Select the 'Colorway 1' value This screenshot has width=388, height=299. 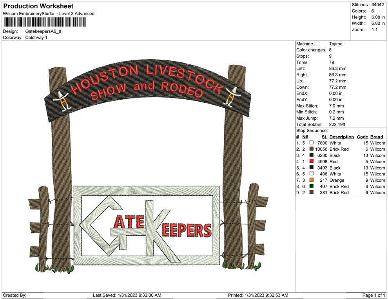coord(36,37)
